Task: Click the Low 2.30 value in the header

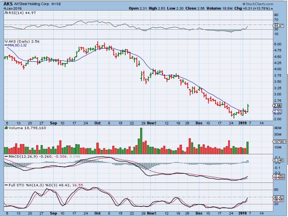Action: 175,8
